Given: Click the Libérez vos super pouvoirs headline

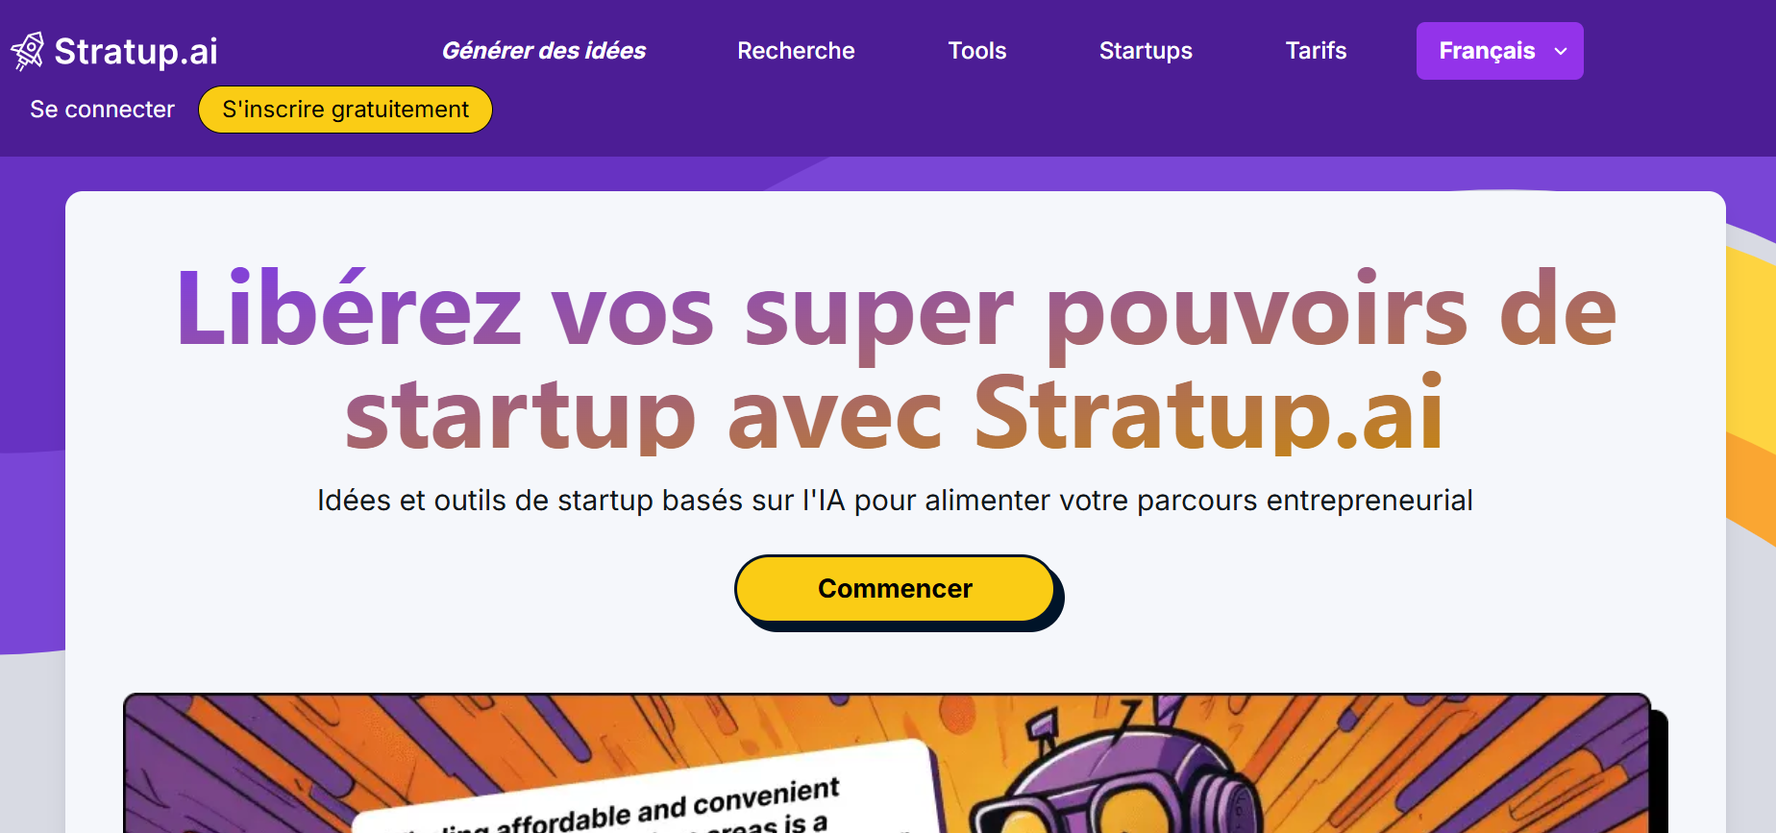Looking at the screenshot, I should click(896, 309).
